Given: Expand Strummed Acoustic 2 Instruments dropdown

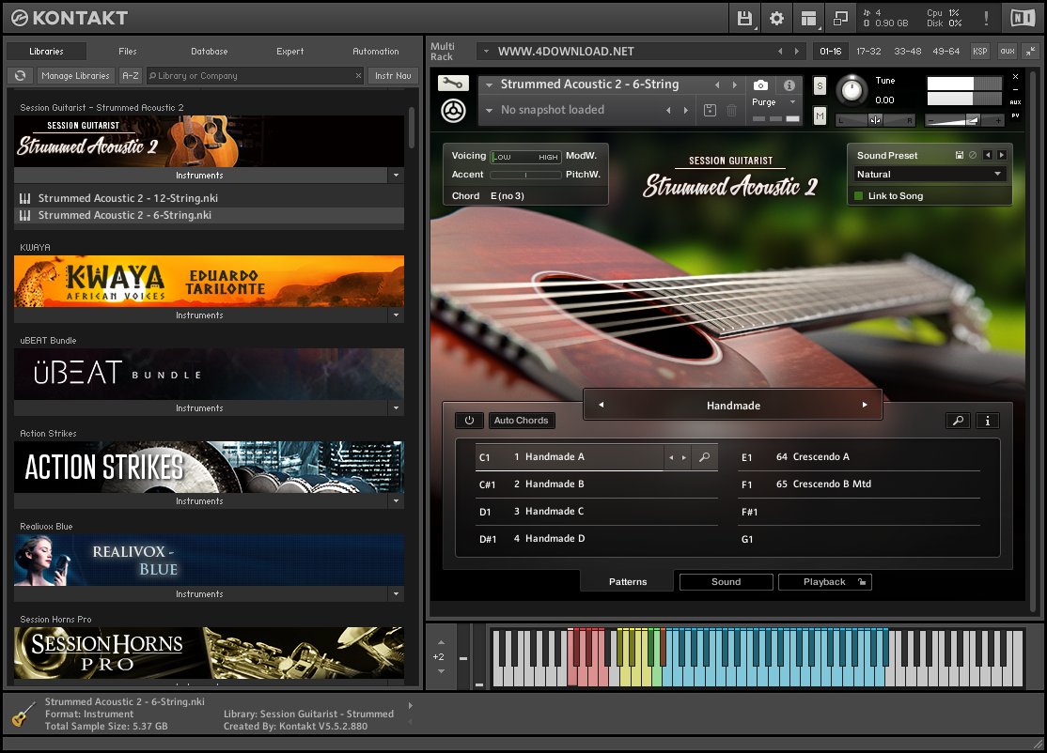Looking at the screenshot, I should (396, 176).
